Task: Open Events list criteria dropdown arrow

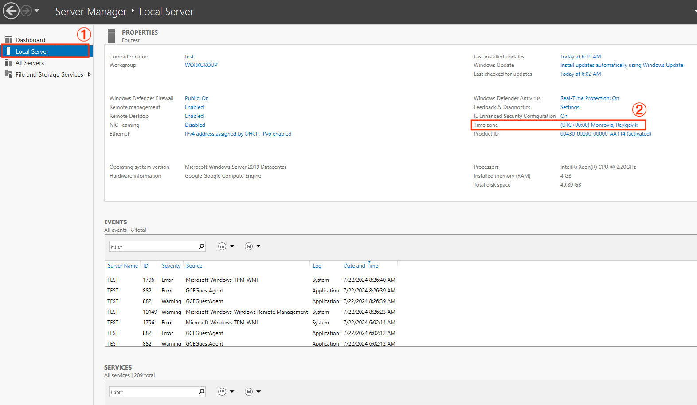Action: 232,246
